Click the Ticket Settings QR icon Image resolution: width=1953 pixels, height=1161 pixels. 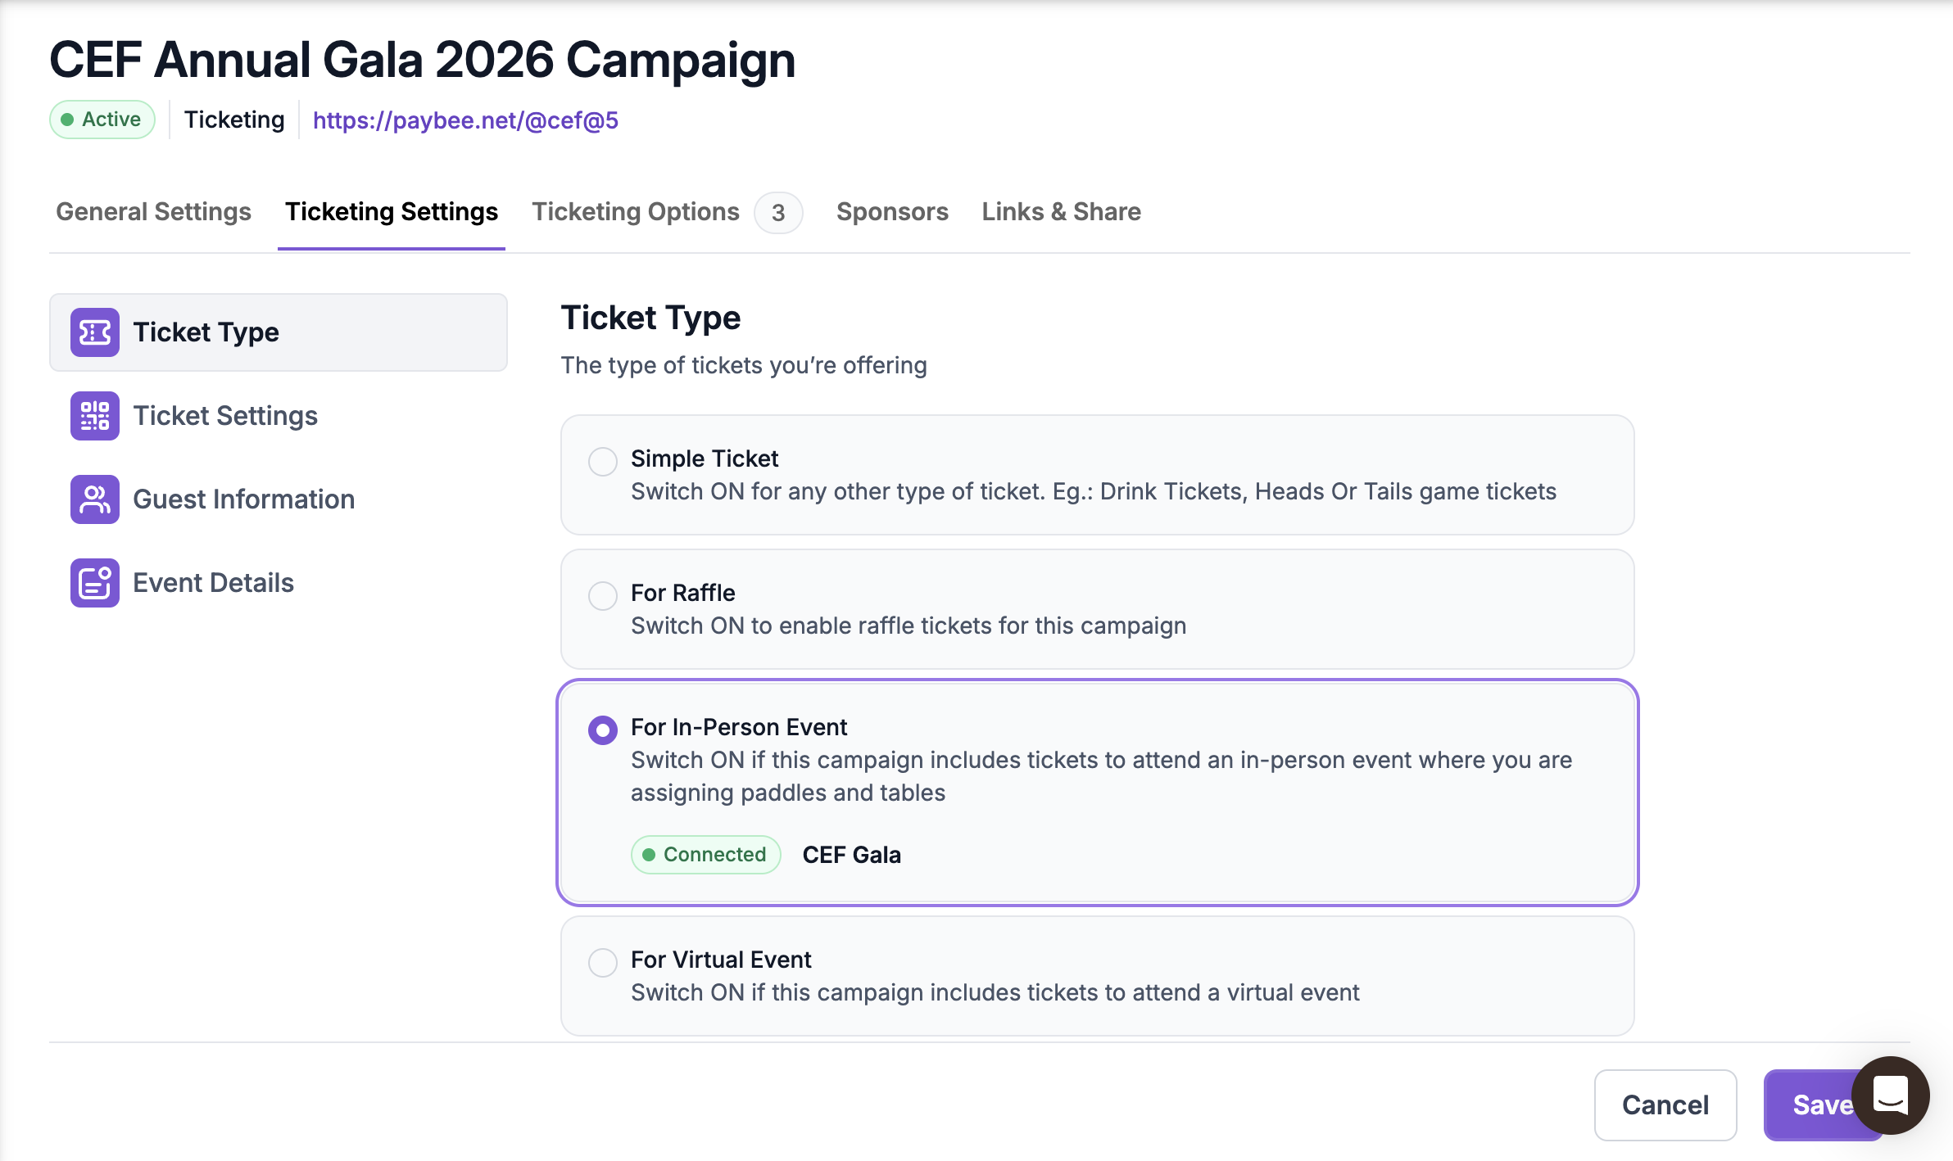point(95,416)
